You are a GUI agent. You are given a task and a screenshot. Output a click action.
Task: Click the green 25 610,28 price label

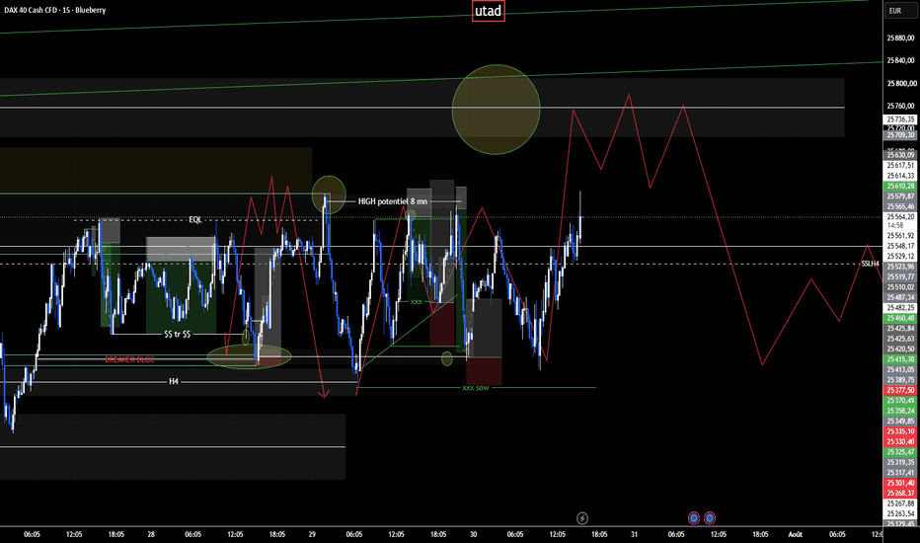900,186
